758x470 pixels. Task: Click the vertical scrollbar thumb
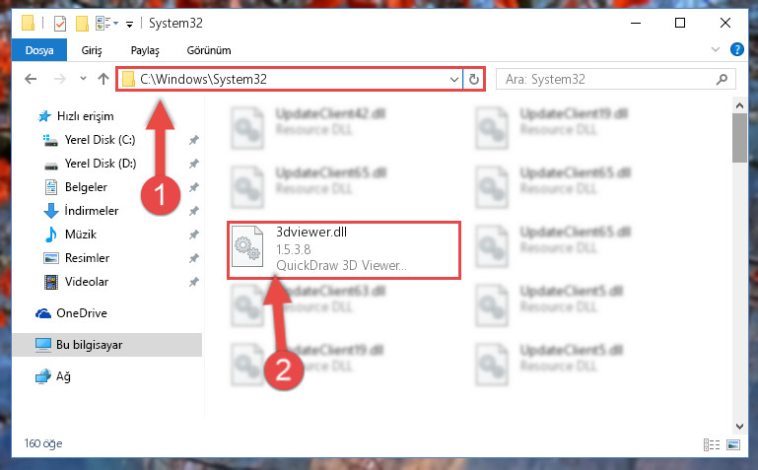click(x=739, y=138)
